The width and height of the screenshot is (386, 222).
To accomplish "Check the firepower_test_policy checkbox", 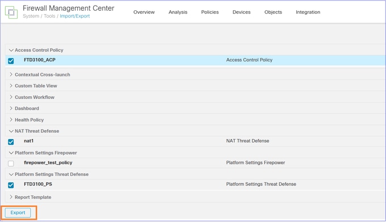I will pos(11,164).
